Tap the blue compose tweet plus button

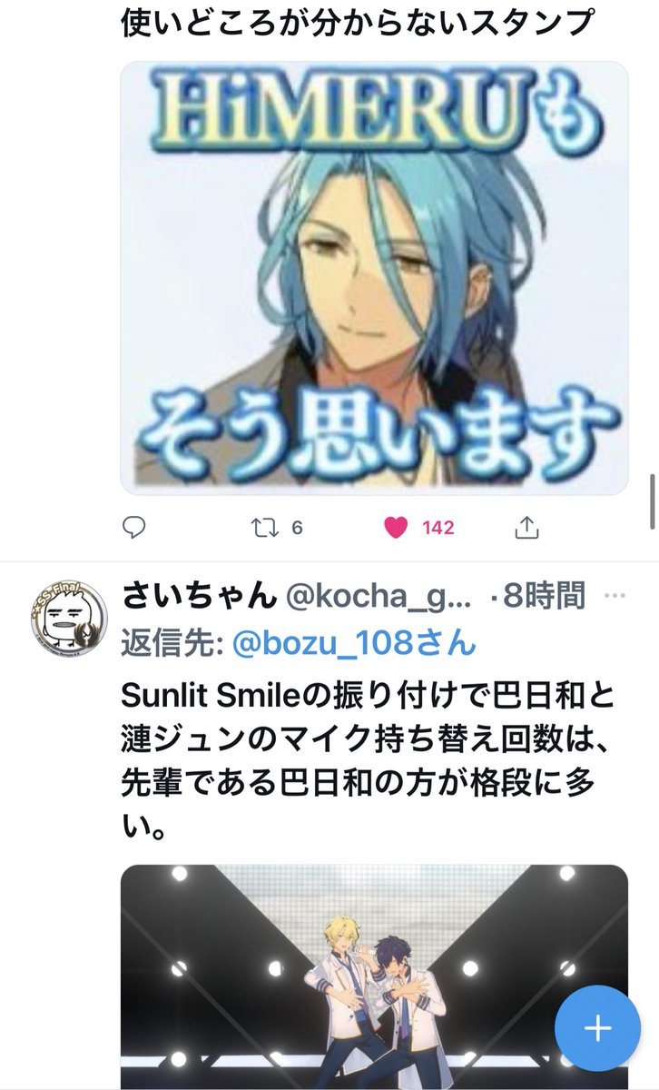(597, 1028)
